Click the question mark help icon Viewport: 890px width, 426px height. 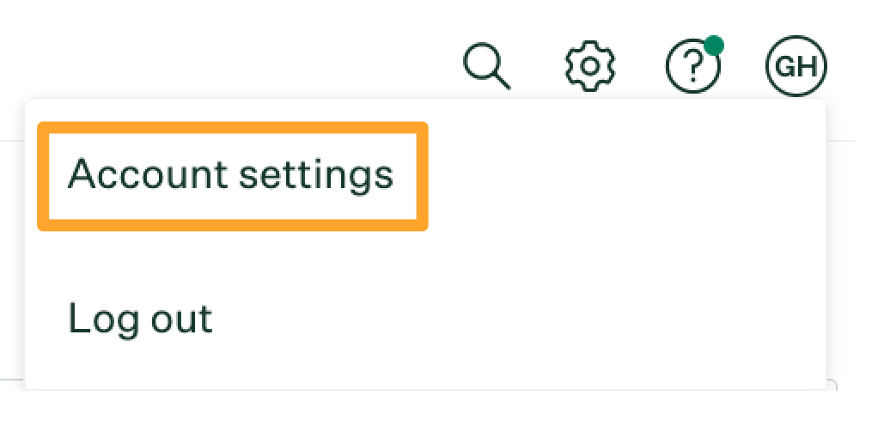[x=693, y=67]
